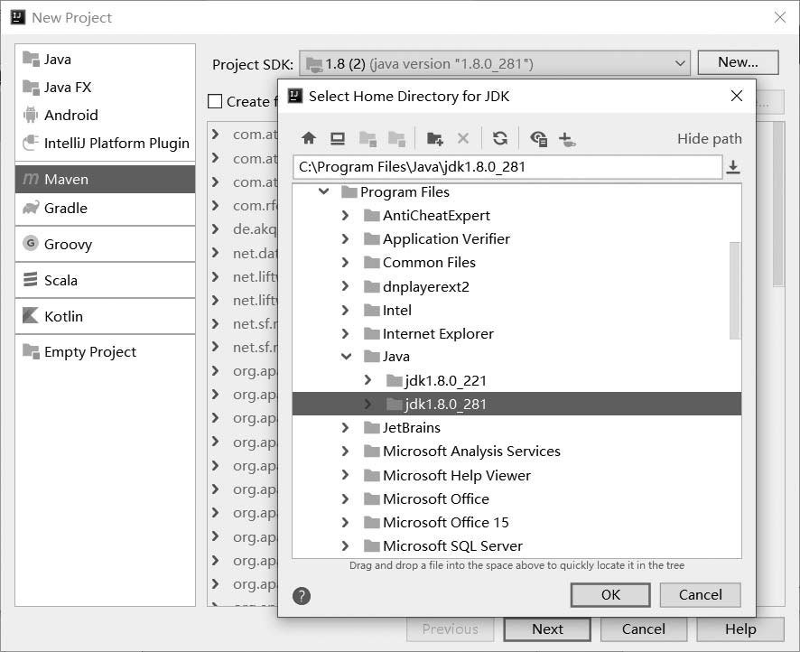Toggle show hidden files and directories
The image size is (800, 652).
pos(539,138)
